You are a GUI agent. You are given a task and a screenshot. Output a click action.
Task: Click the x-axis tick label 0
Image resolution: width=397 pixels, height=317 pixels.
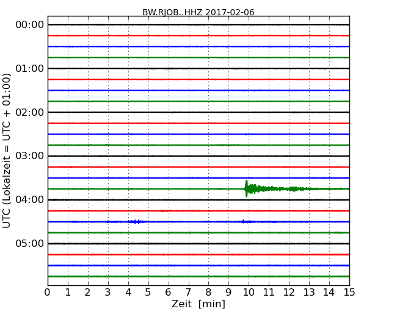(48, 293)
